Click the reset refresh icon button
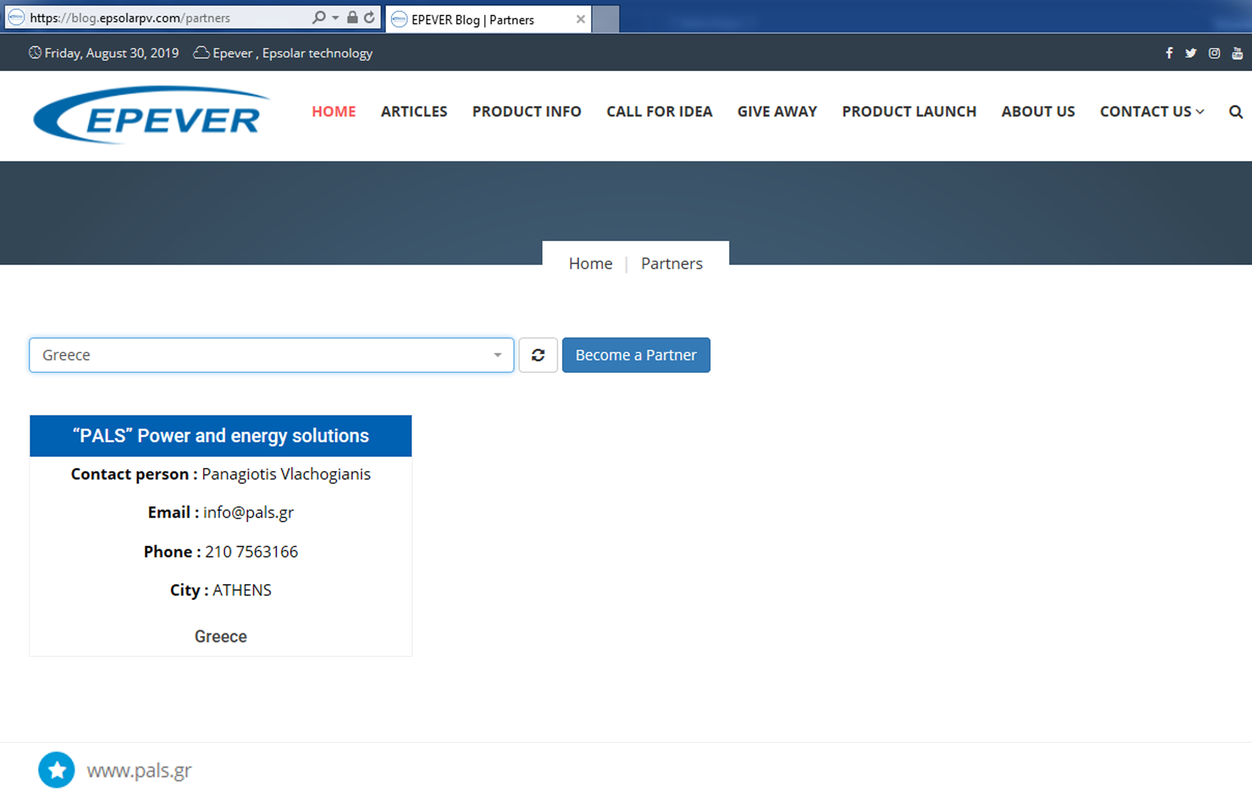 pos(538,355)
